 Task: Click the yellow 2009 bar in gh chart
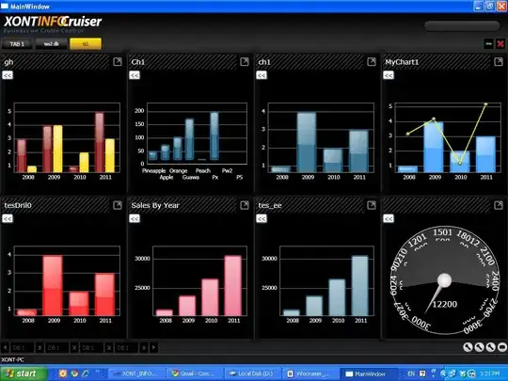coord(57,149)
